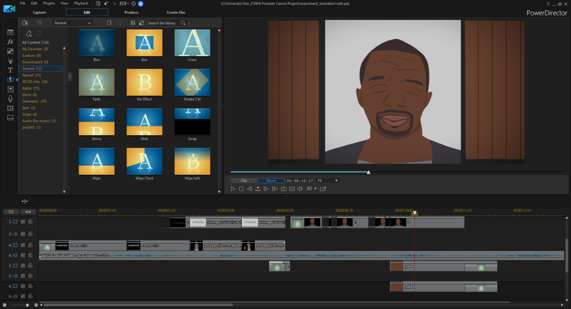
Task: Click the split timeline tool icon
Action: pyautogui.click(x=25, y=201)
